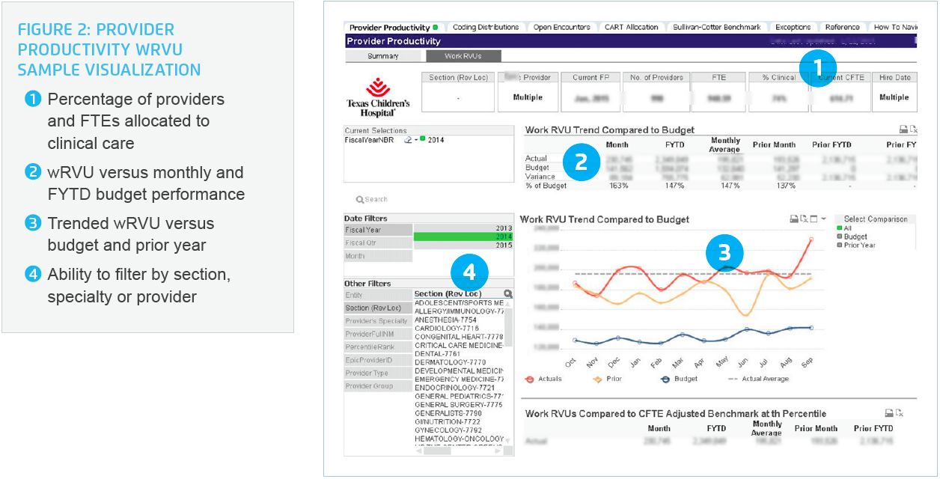
Task: Click the print icon on the CFTE benchmark table
Action: (x=889, y=412)
